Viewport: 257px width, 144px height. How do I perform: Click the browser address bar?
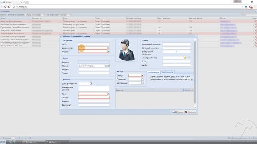126,7
